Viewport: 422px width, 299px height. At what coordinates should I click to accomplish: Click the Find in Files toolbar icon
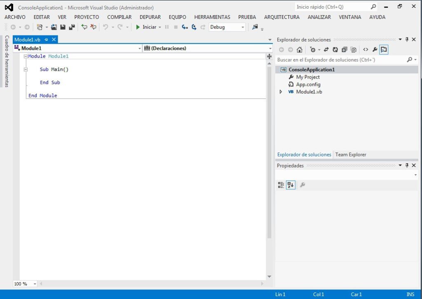tap(255, 27)
